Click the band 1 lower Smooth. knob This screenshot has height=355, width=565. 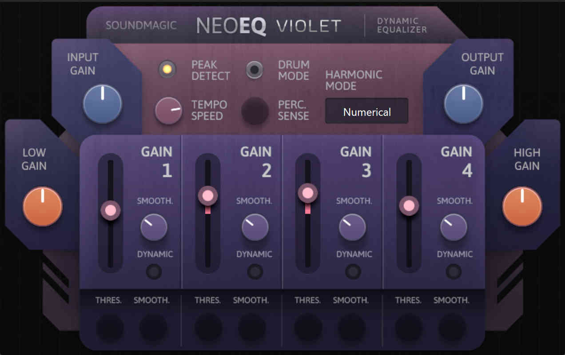pyautogui.click(x=153, y=328)
